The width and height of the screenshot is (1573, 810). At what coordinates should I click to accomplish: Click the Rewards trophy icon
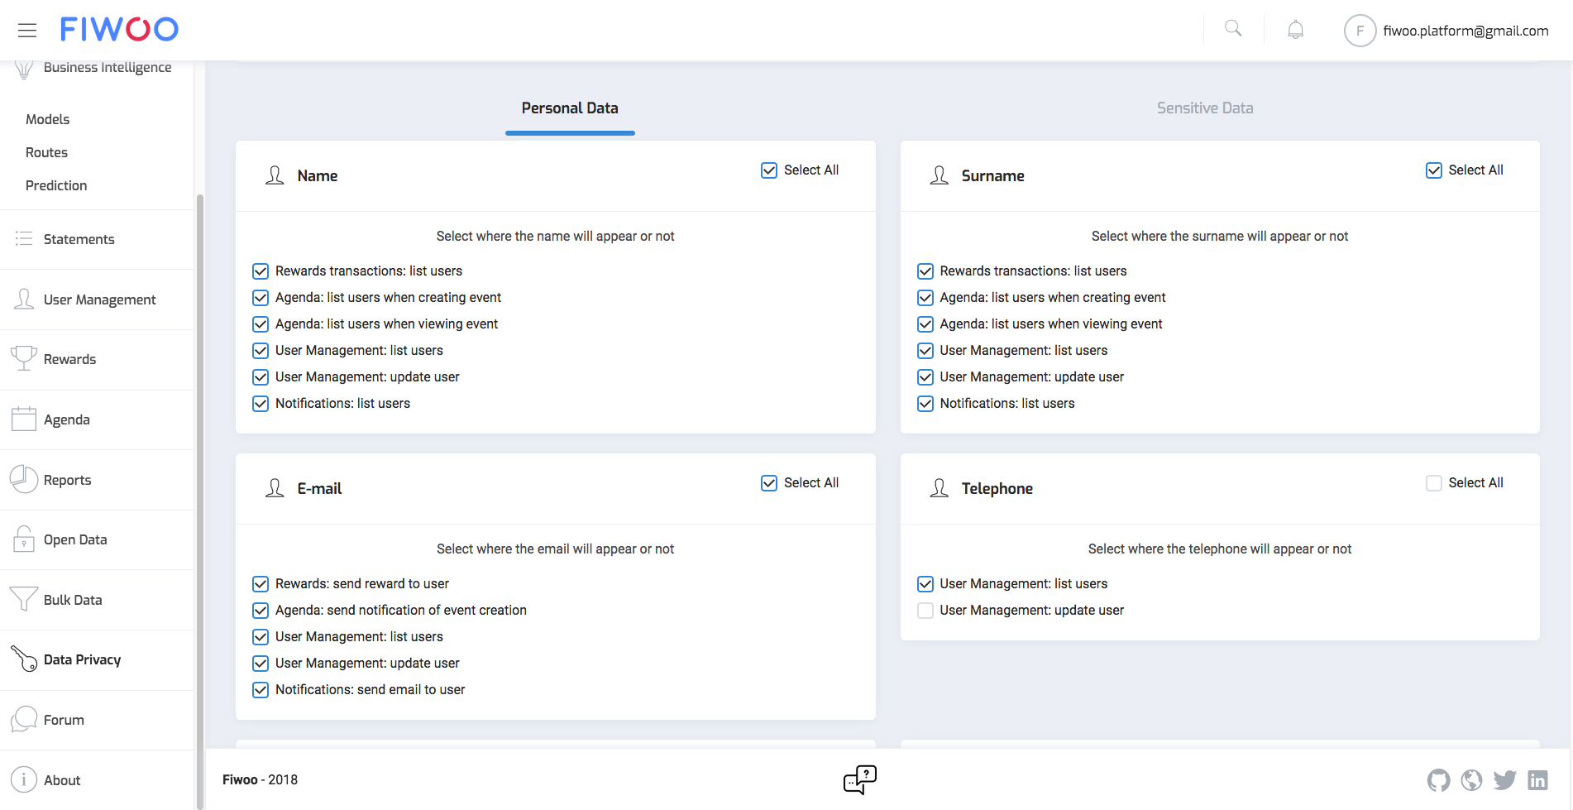pyautogui.click(x=24, y=358)
